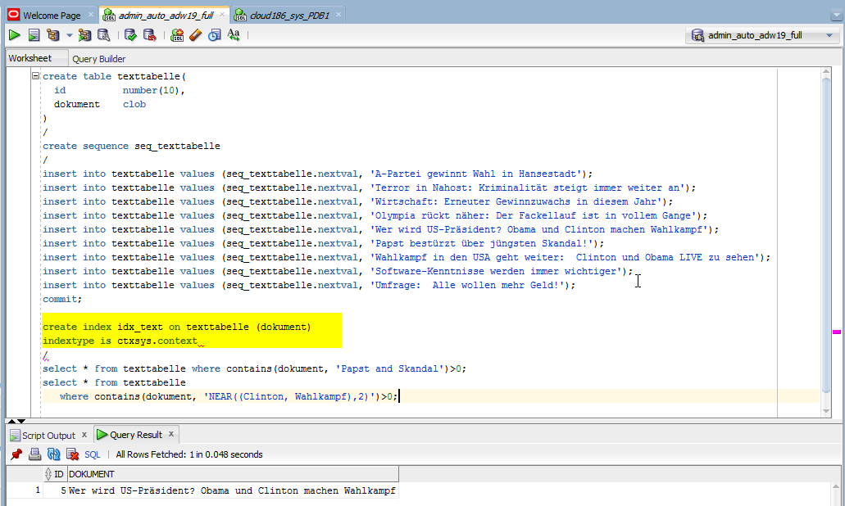The image size is (845, 506).
Task: Click the editor scroll up arrow
Action: coord(826,71)
